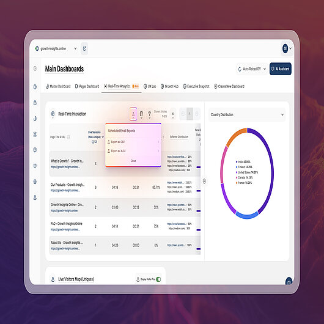Viewport: 324px width, 324px height.
Task: Click the copy icon beside Page Title & URL
Action: [68, 137]
